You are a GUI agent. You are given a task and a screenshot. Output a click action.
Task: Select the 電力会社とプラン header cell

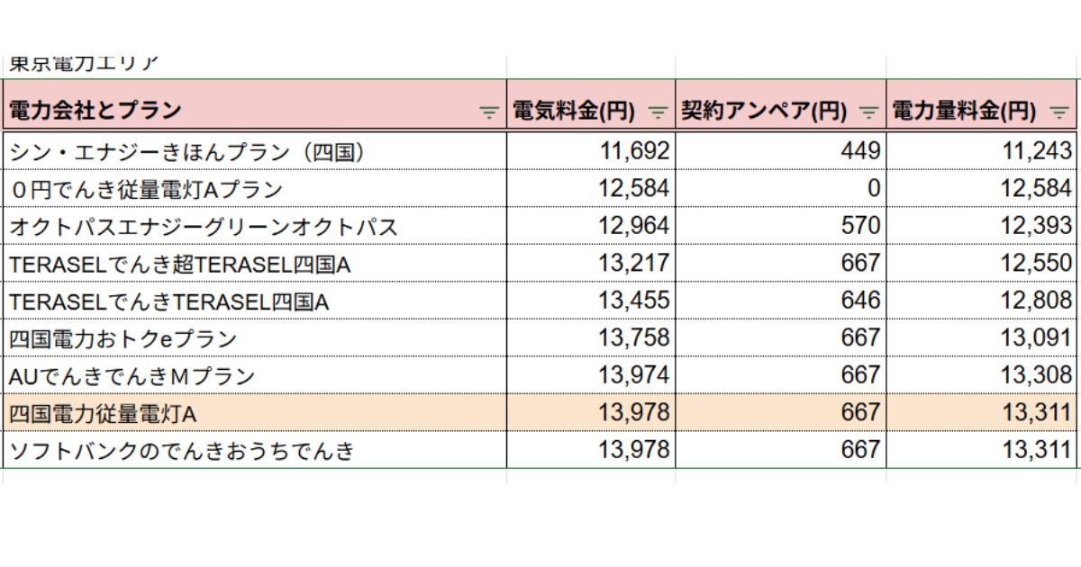[254, 112]
